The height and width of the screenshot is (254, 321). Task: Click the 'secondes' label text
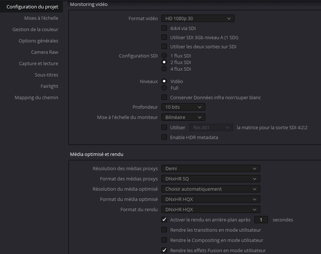[x=283, y=220]
